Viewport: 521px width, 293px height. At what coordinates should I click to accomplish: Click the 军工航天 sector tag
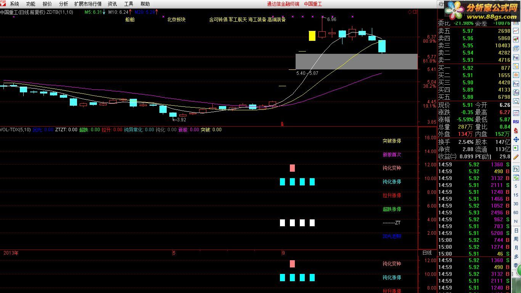(x=238, y=19)
